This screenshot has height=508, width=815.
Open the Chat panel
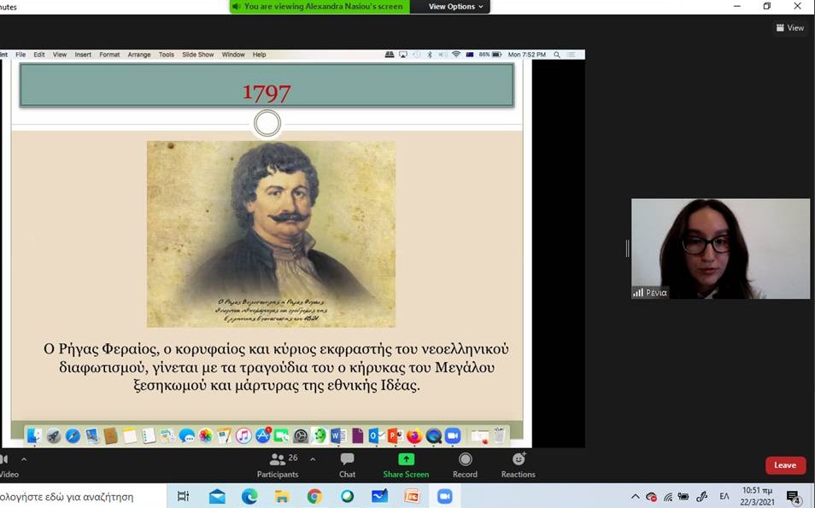pyautogui.click(x=347, y=464)
